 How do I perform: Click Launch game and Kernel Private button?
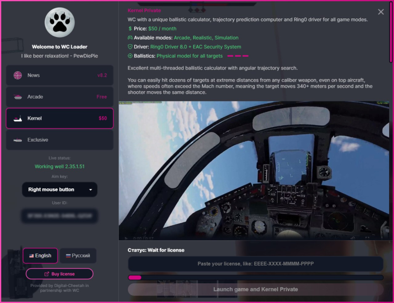256,289
